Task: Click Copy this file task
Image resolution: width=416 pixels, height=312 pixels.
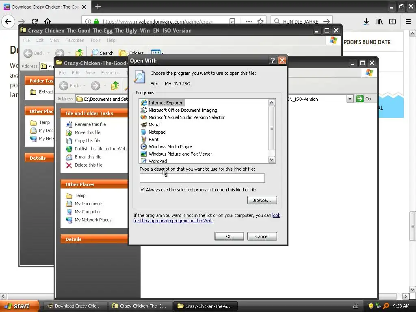Action: pyautogui.click(x=87, y=140)
